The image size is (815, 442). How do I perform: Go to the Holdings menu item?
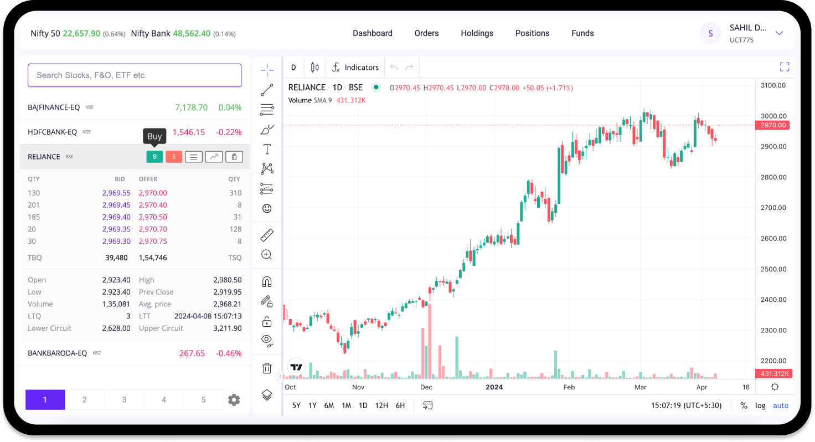point(477,33)
